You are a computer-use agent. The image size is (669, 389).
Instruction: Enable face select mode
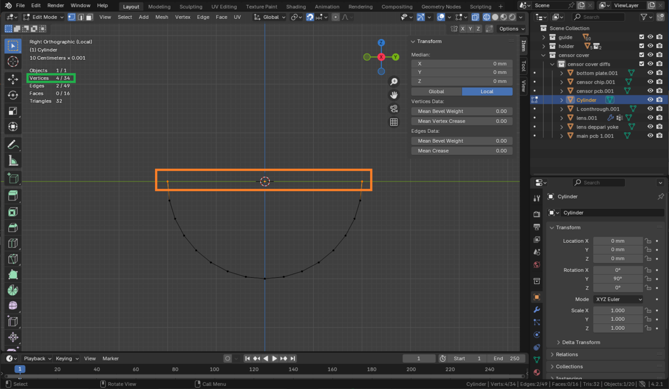tap(89, 17)
